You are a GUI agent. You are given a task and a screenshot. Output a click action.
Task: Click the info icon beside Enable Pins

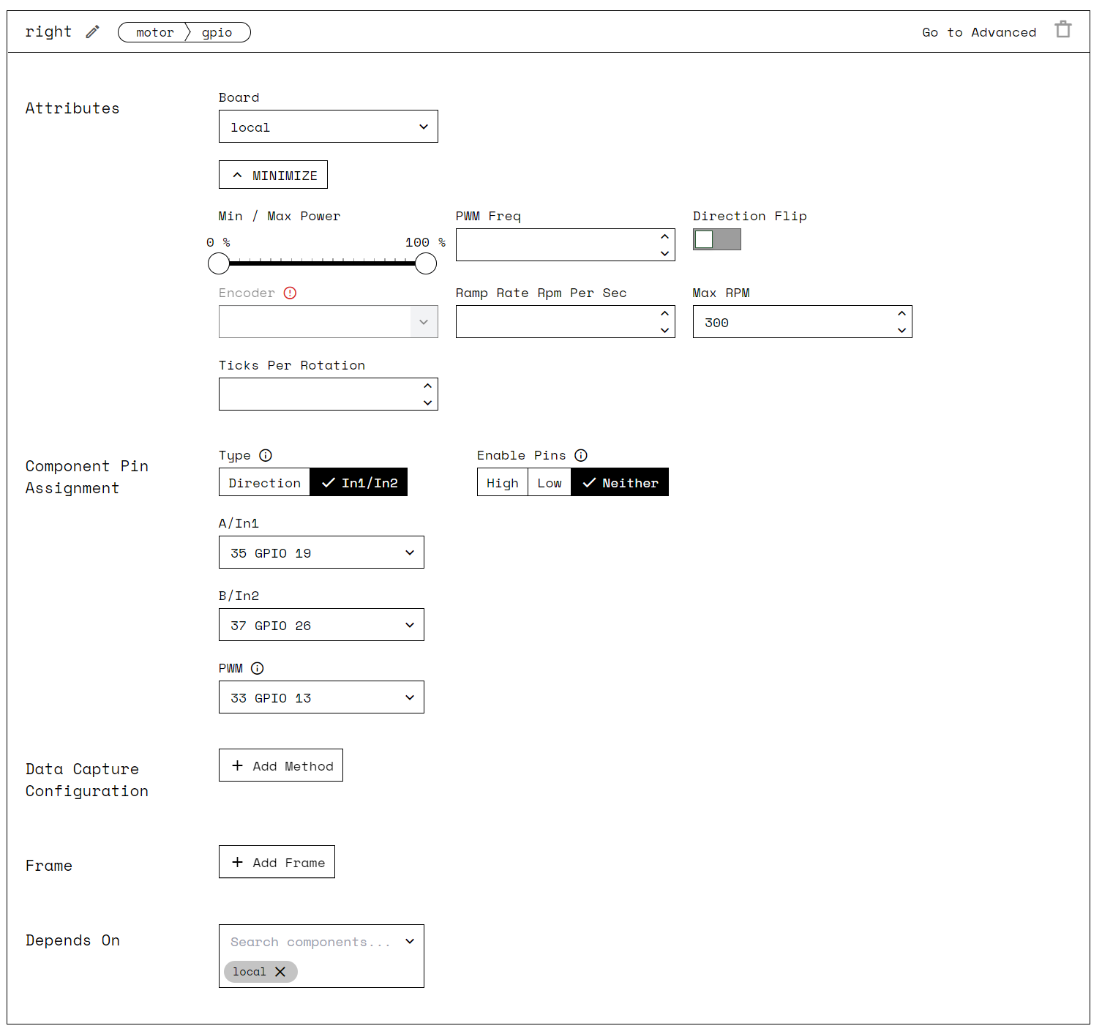point(581,454)
